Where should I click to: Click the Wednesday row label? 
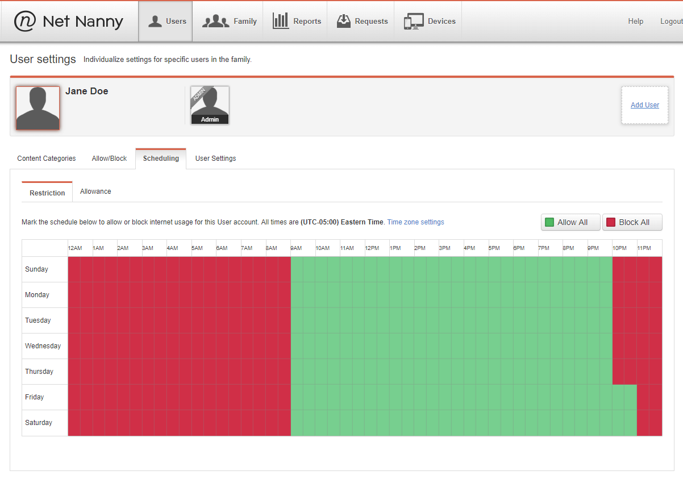point(43,346)
